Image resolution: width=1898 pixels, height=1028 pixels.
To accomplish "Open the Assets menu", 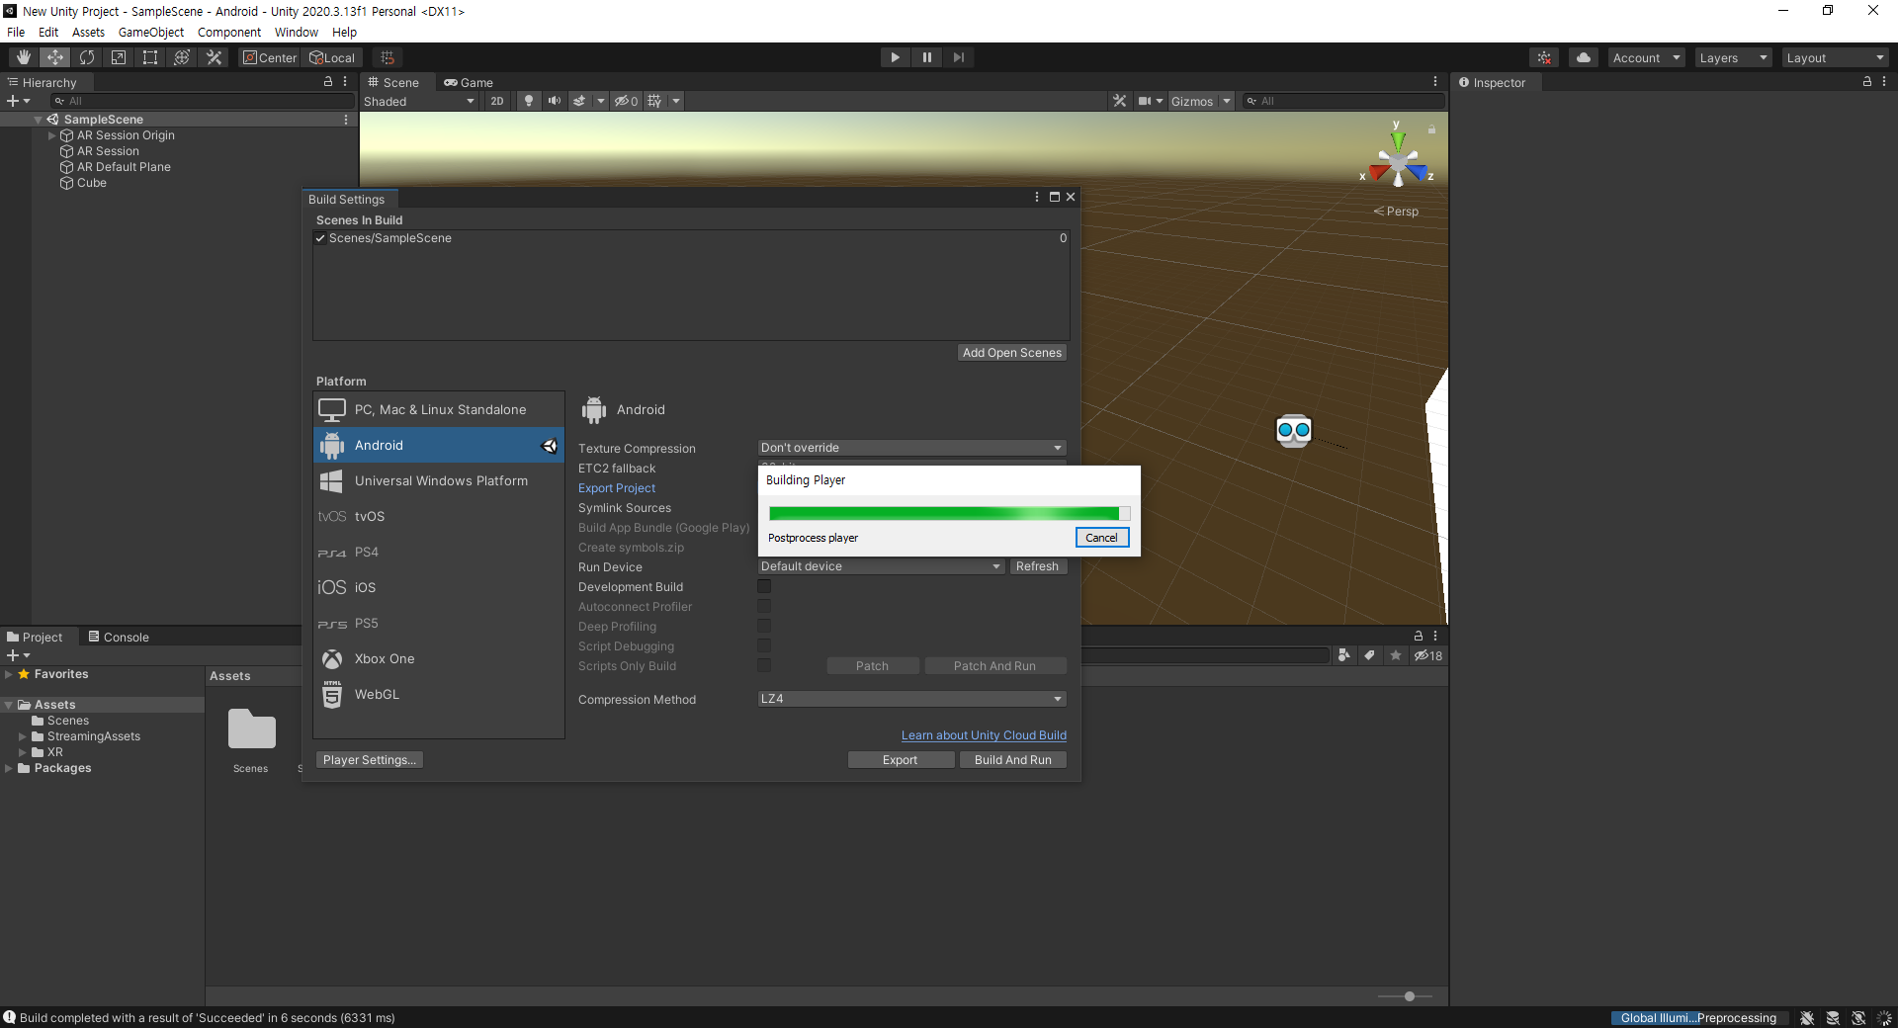I will tap(88, 32).
